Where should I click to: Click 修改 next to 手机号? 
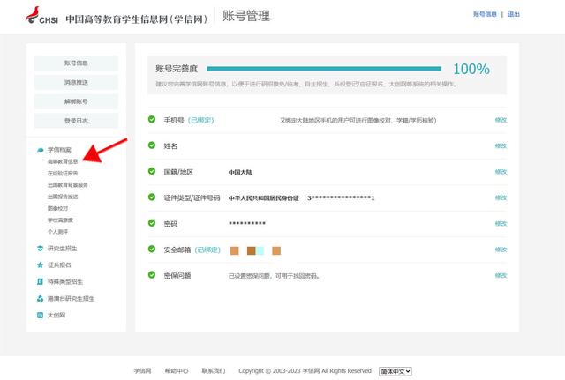point(501,120)
